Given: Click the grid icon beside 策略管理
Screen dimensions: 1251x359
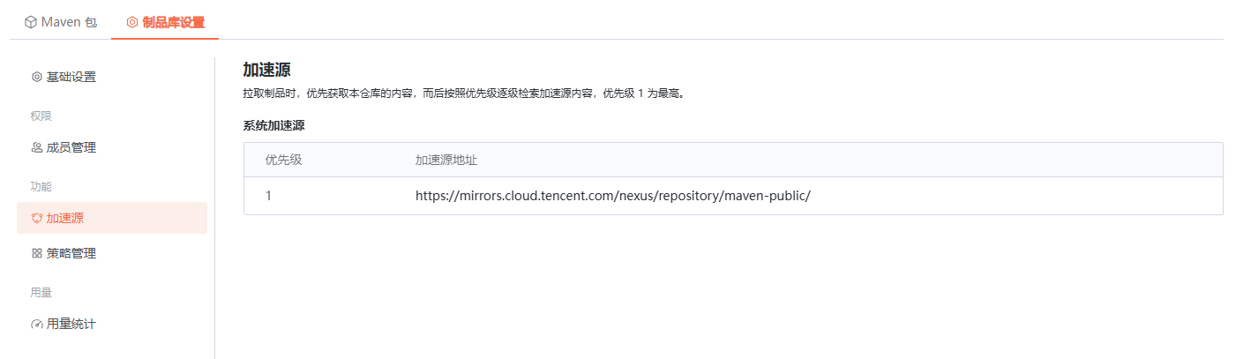Looking at the screenshot, I should (x=37, y=253).
